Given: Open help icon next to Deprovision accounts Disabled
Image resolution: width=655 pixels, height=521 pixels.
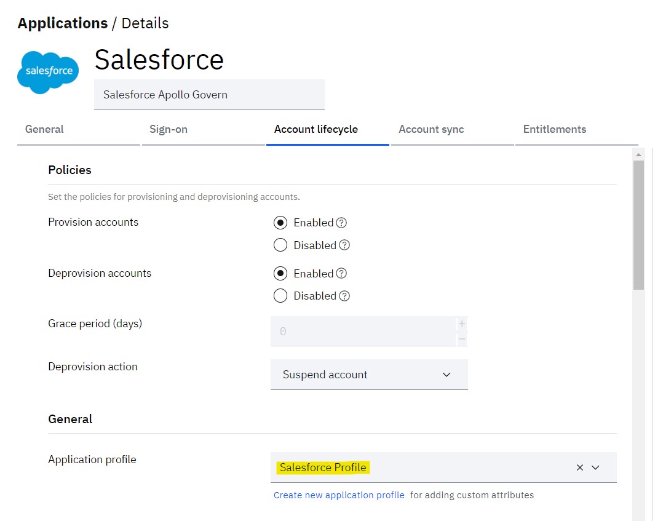Looking at the screenshot, I should click(x=344, y=296).
